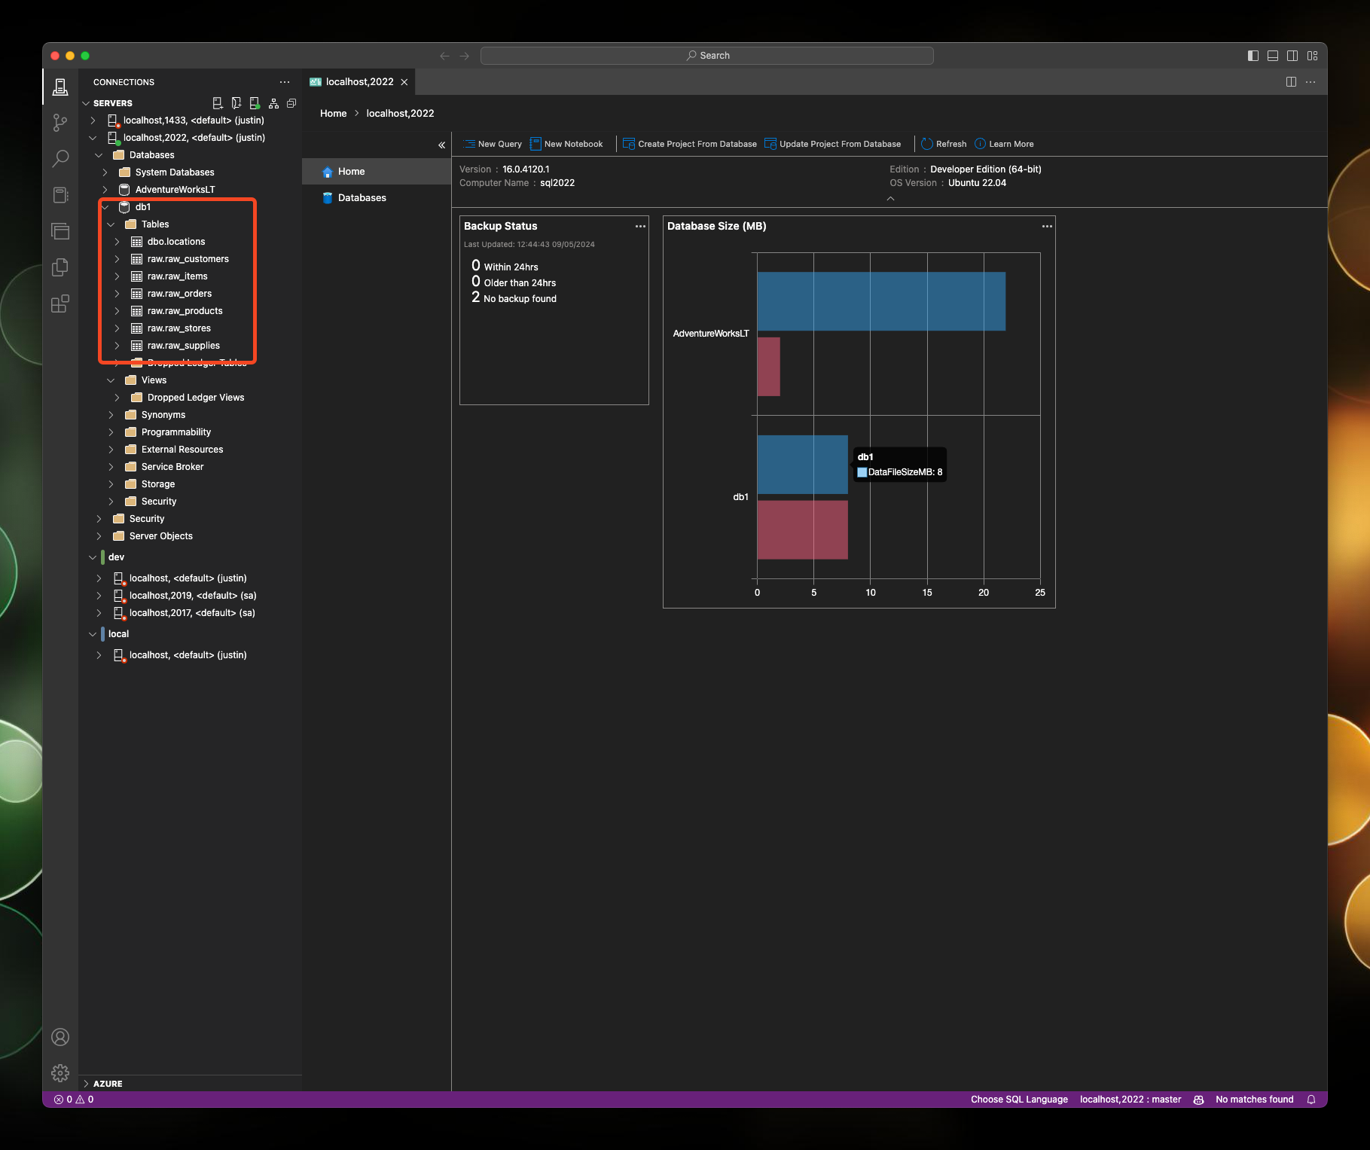
Task: Toggle the secondary side bar
Action: [x=1292, y=56]
